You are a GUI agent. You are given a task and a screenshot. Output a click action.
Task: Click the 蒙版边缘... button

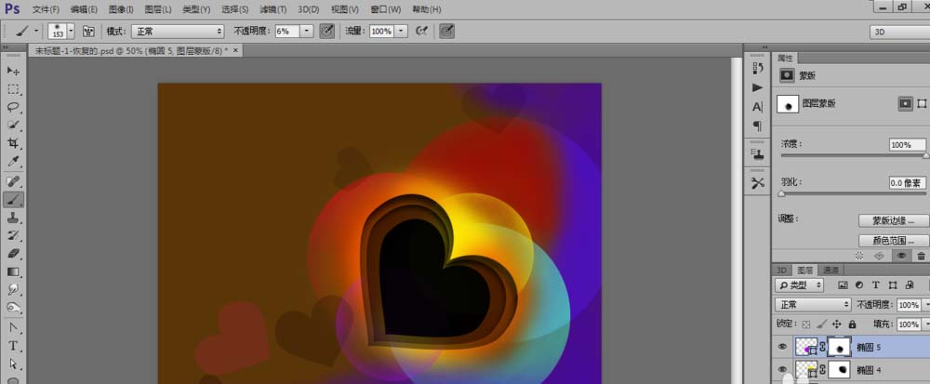pos(893,220)
